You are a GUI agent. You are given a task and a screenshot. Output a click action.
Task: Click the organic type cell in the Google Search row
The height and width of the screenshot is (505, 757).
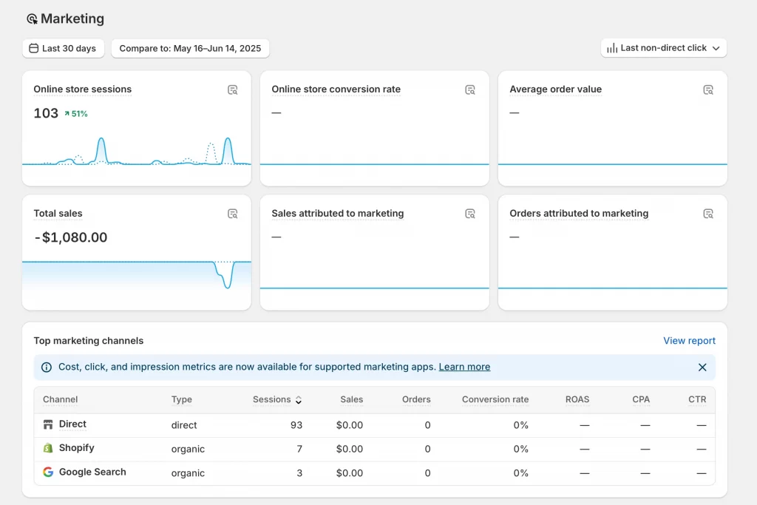coord(188,473)
